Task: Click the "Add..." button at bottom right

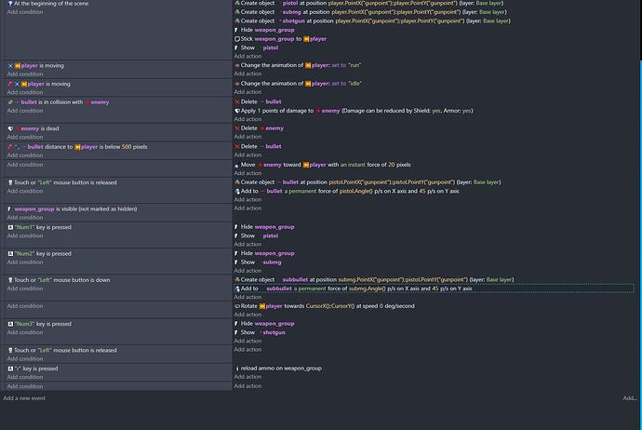Action: pos(630,397)
